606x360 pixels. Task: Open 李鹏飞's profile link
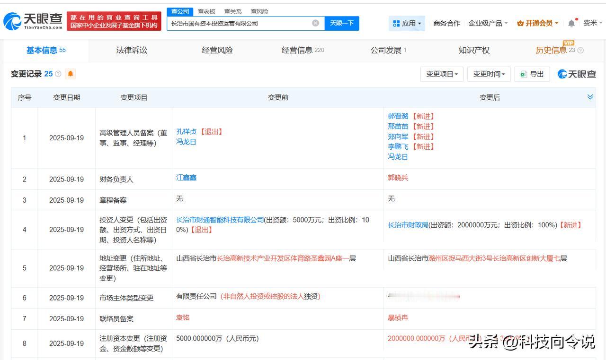tap(398, 147)
